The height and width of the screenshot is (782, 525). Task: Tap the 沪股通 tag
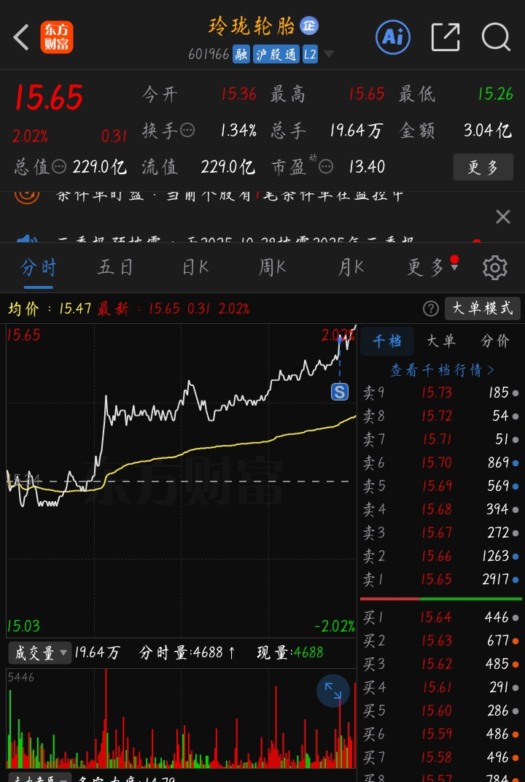coord(276,54)
